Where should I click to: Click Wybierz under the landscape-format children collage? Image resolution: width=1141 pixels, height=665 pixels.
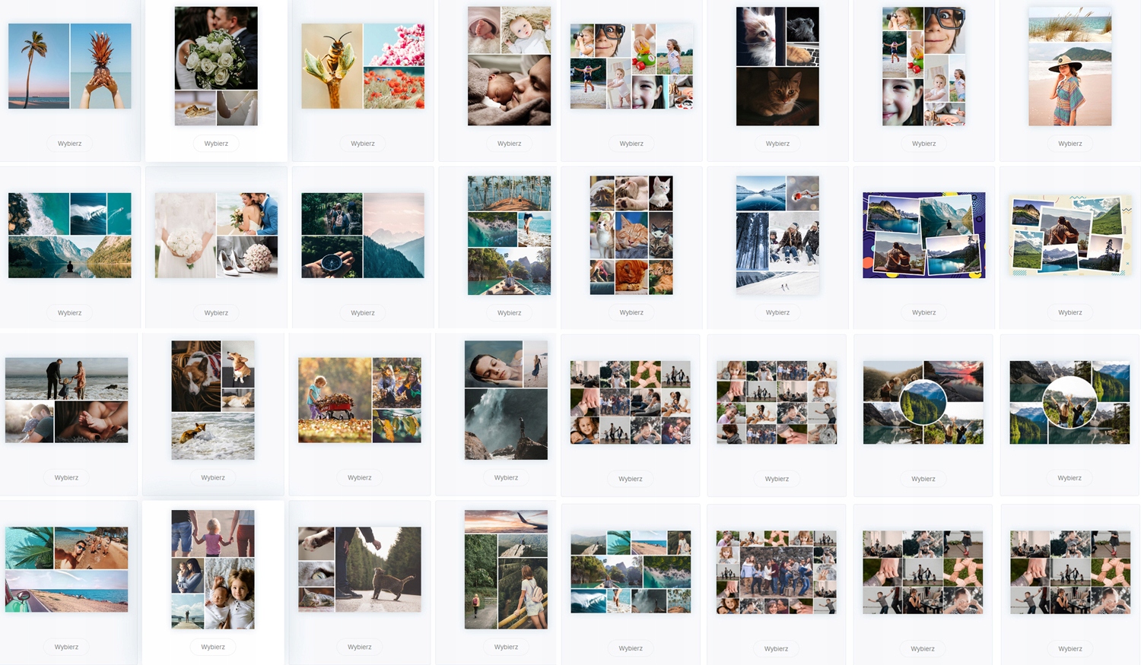pos(631,144)
